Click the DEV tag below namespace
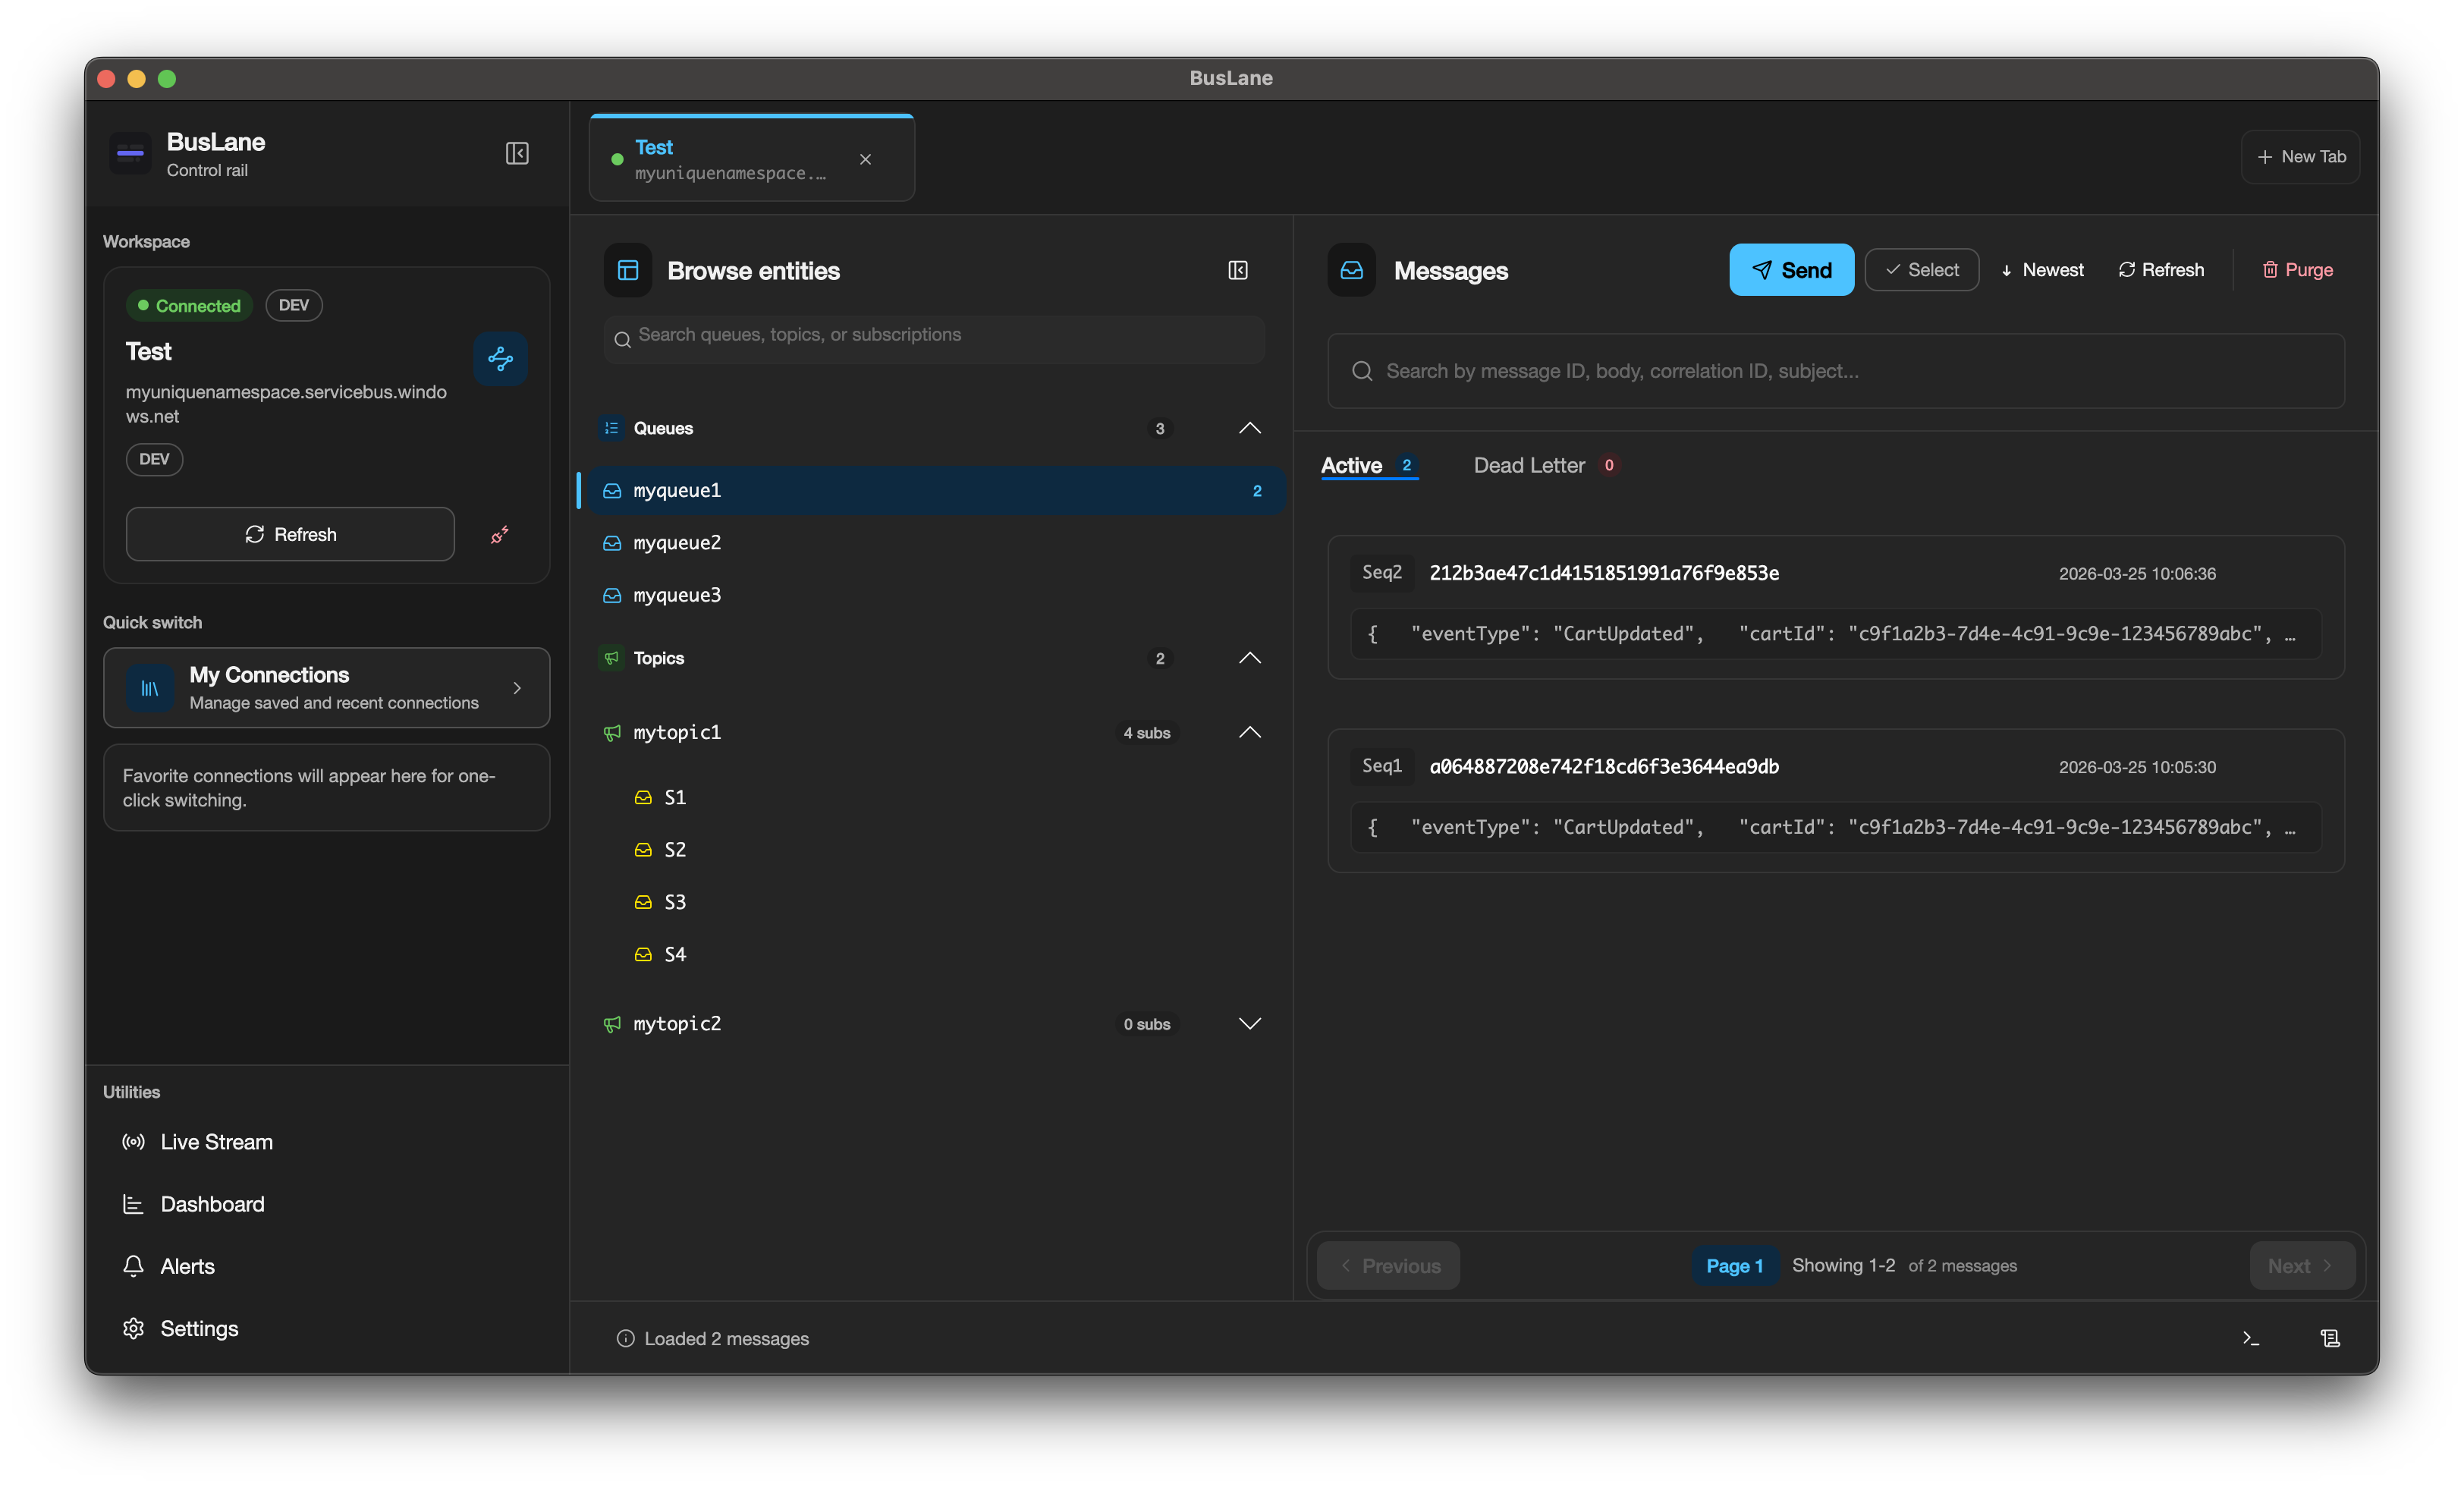 pos(154,460)
